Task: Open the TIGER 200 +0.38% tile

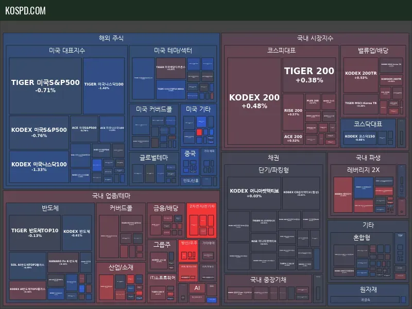Action: click(x=310, y=75)
